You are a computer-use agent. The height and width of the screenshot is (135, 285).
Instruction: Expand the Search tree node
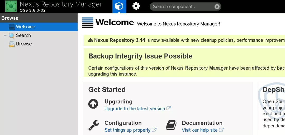point(5,35)
